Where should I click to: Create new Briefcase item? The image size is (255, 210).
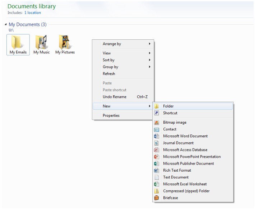[x=170, y=198]
